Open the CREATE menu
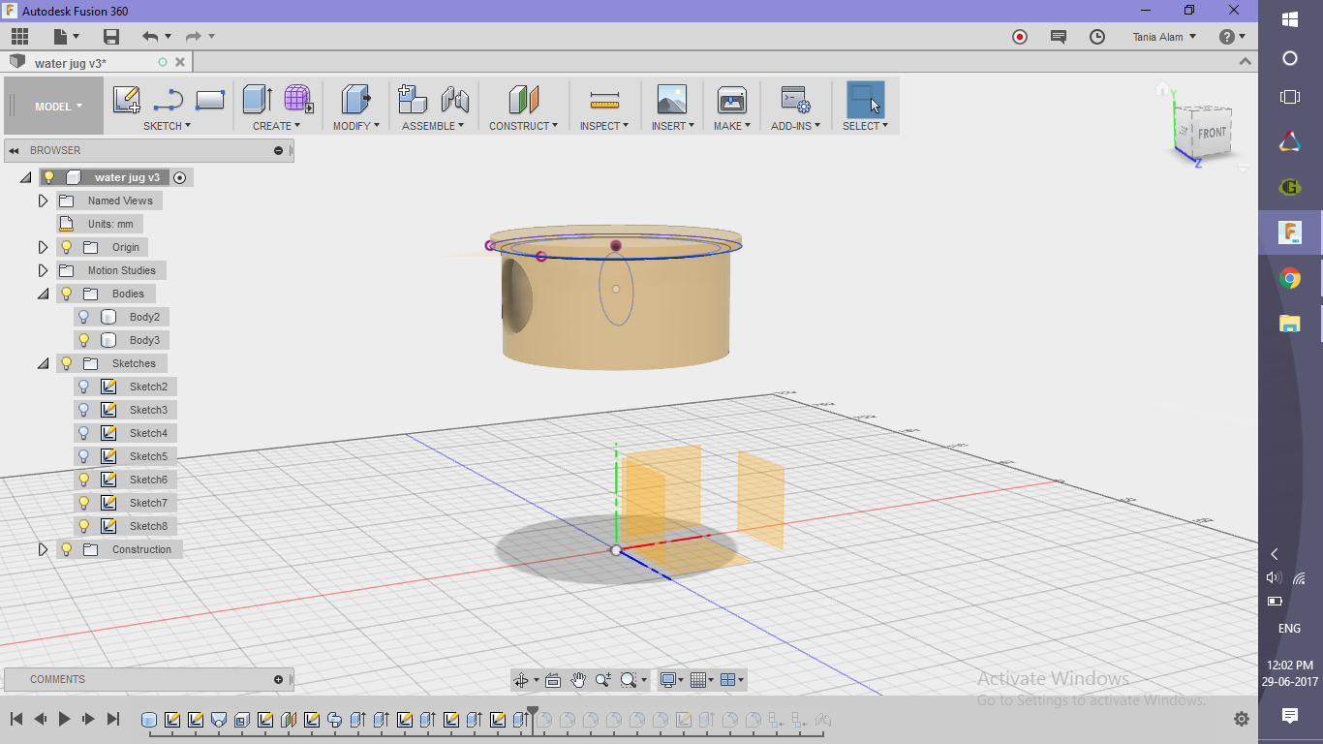1323x744 pixels. (277, 126)
